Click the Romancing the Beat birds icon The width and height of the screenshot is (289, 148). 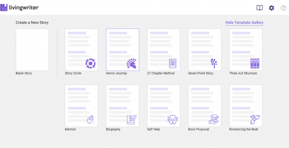click(255, 120)
